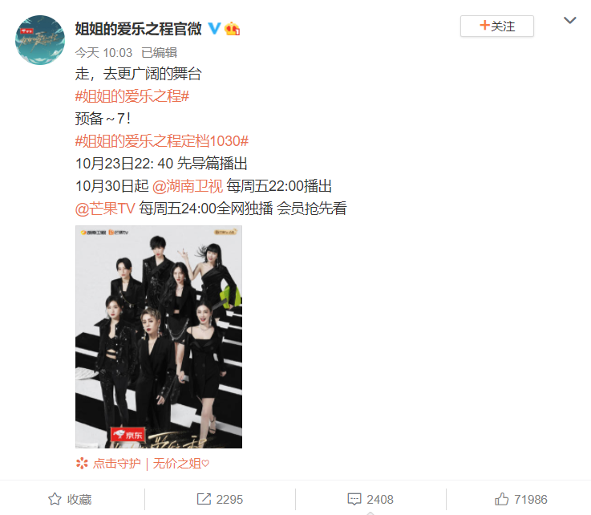
Task: Open the hashtag #姐姐的爱乐之程#
Action: (x=132, y=96)
